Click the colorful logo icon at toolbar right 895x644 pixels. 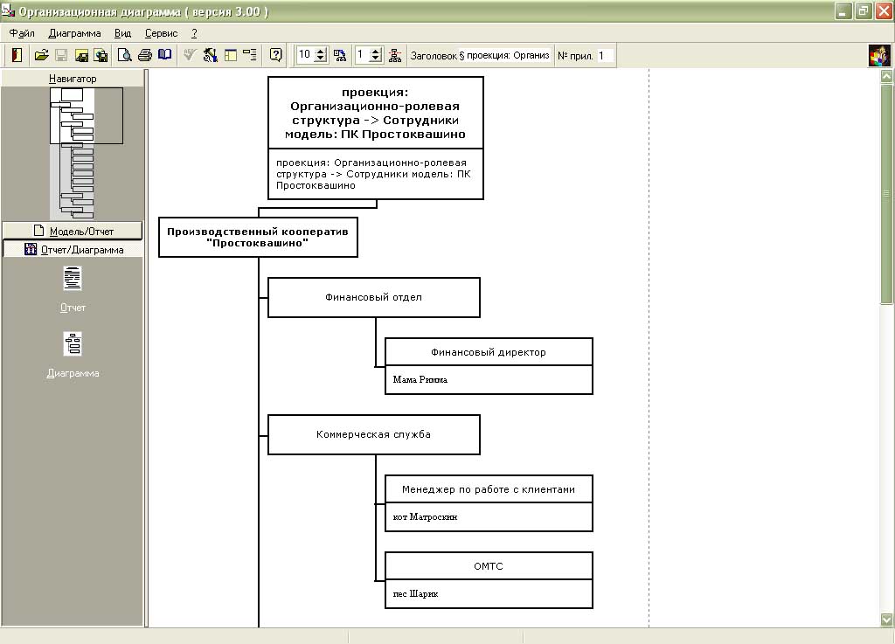[879, 56]
